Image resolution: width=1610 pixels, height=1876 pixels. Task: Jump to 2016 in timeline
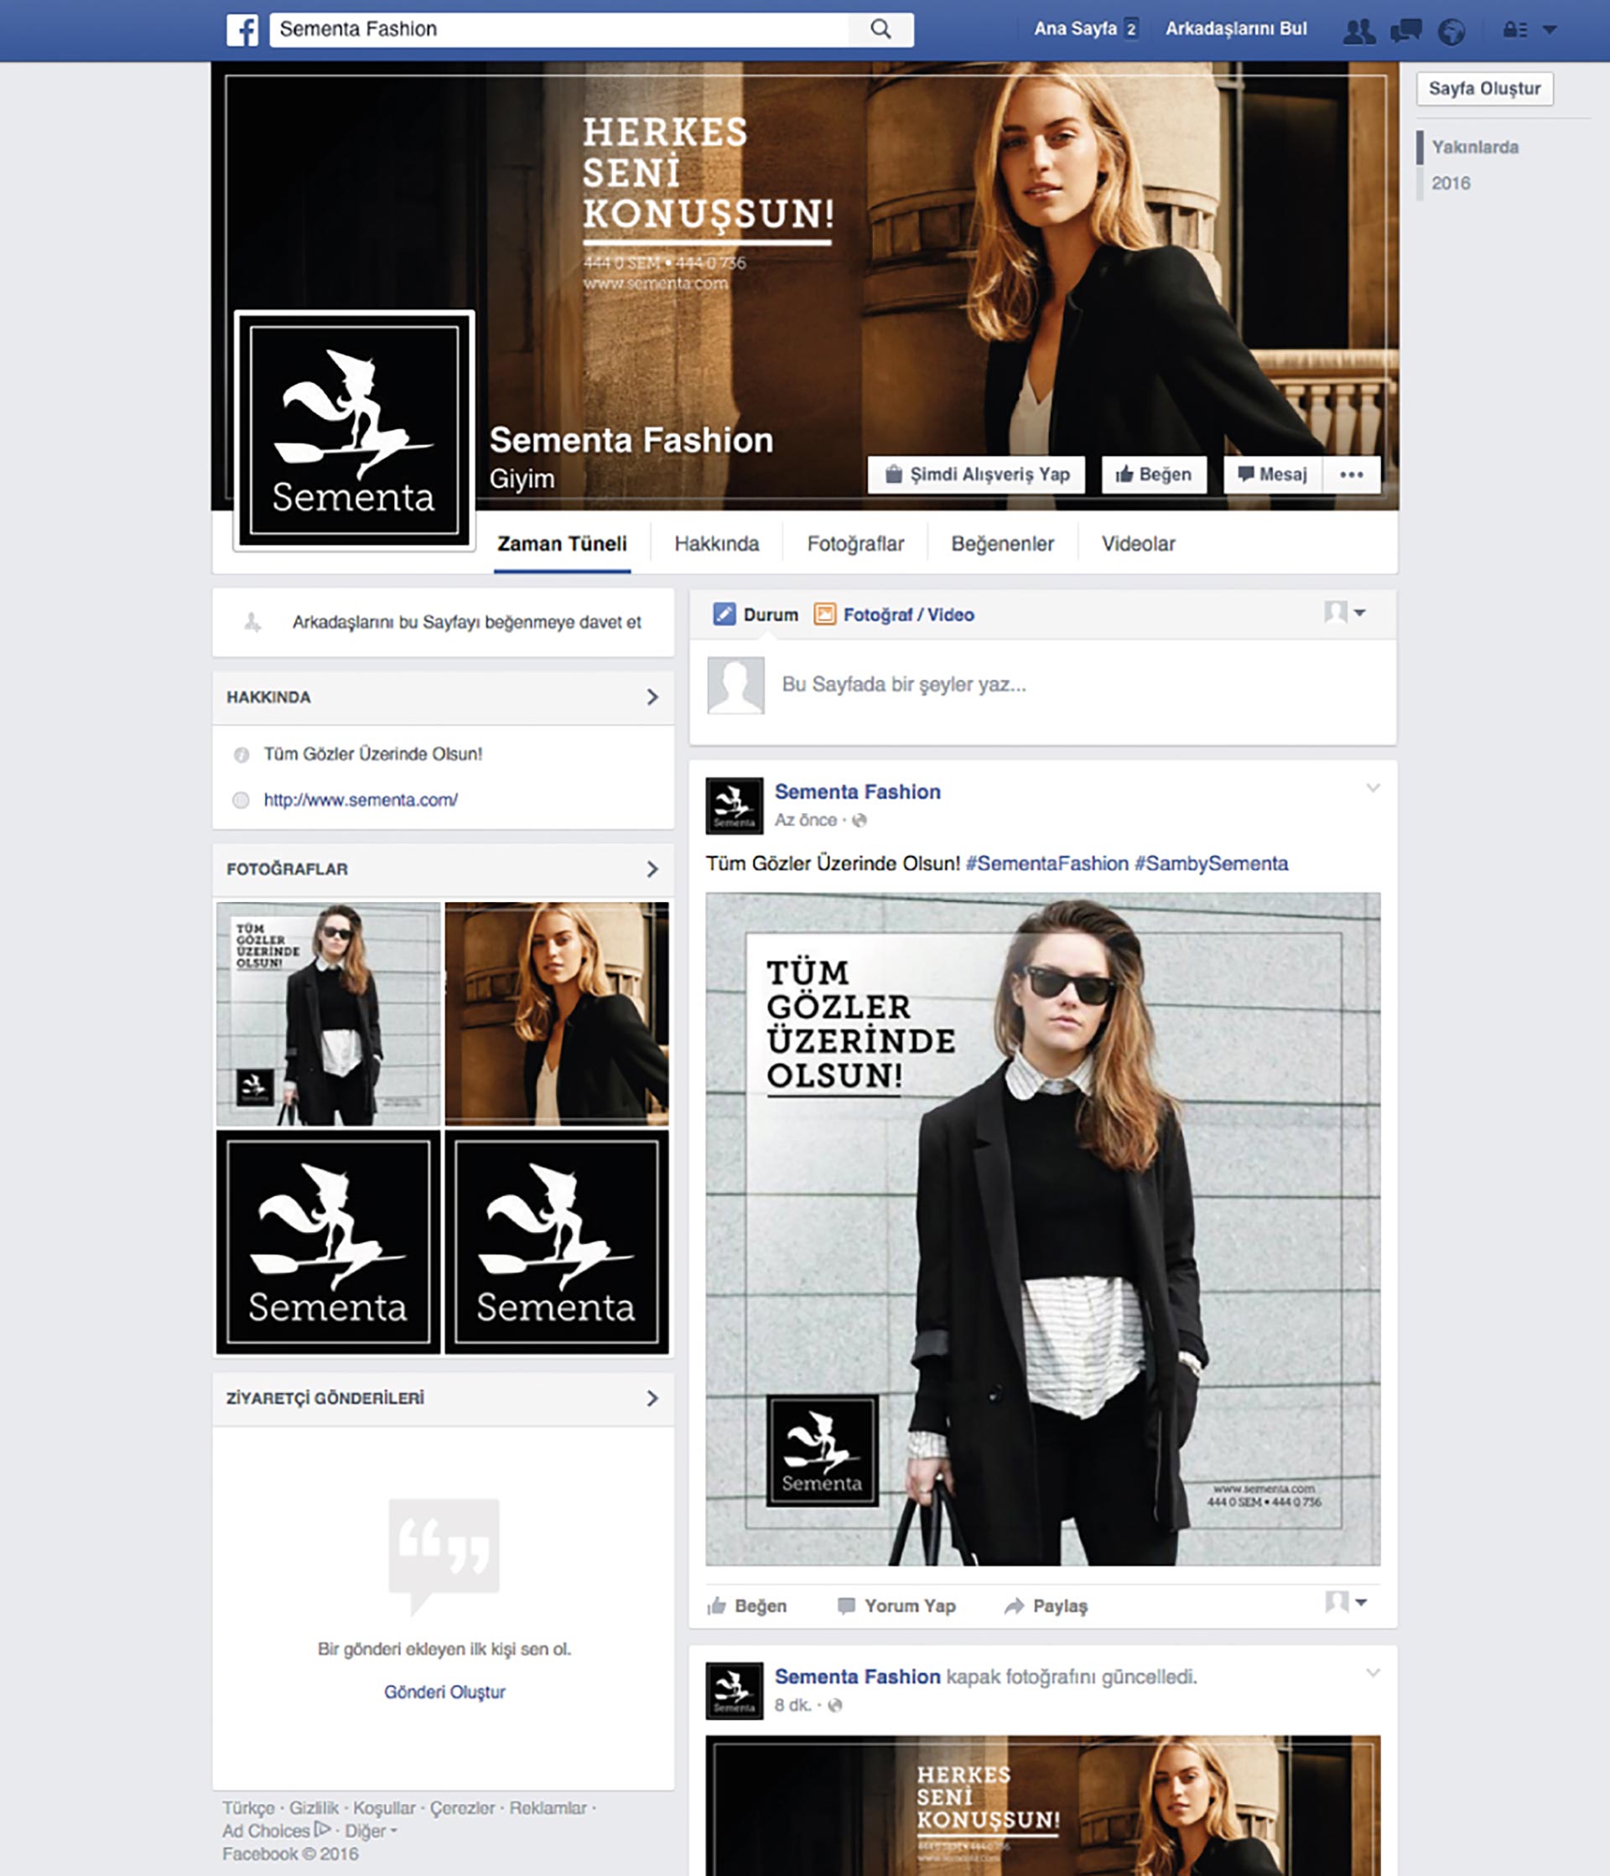point(1451,183)
